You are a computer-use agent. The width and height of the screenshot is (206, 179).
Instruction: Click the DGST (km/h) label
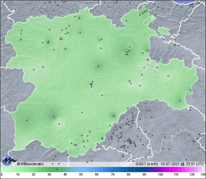click(x=147, y=164)
